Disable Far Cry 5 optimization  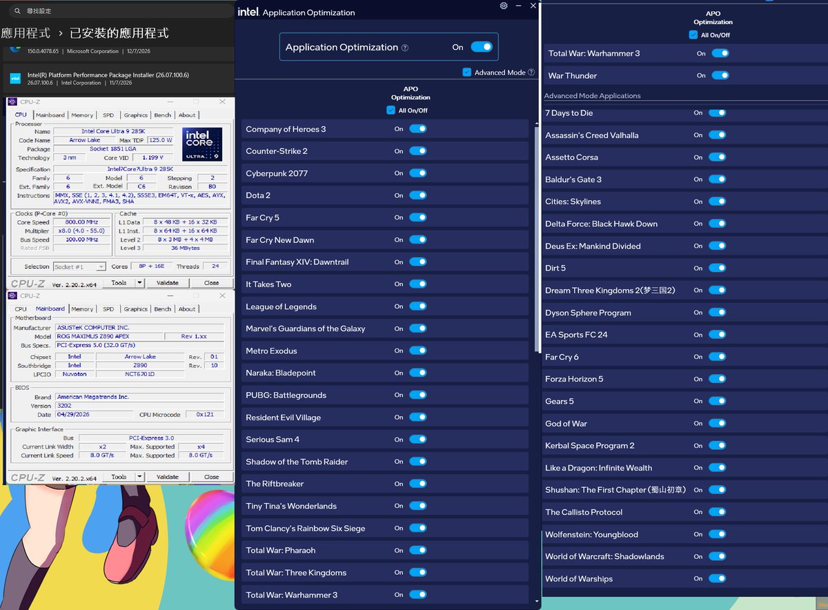[418, 217]
